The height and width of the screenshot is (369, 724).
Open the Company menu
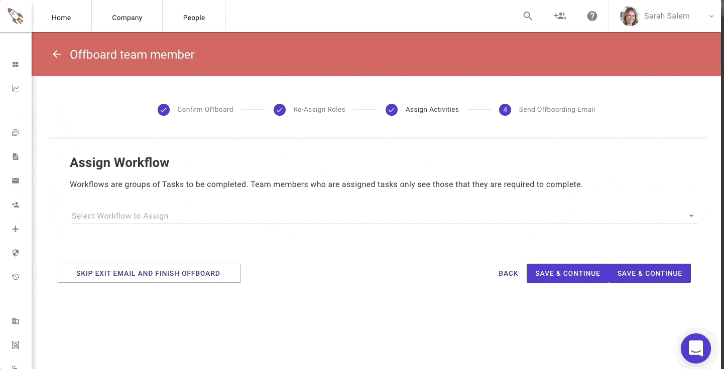tap(127, 18)
